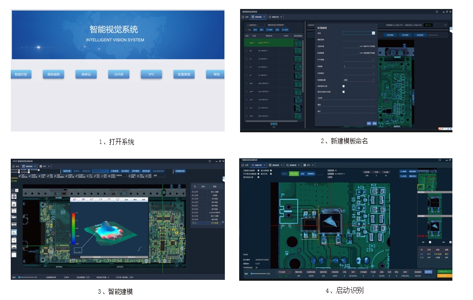Viewport: 473px width, 300px height.
Task: Expand the first combo box in the 新增编辑 dialog
Action: pyautogui.click(x=373, y=33)
